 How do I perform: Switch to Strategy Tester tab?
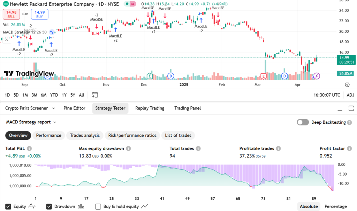pos(110,108)
